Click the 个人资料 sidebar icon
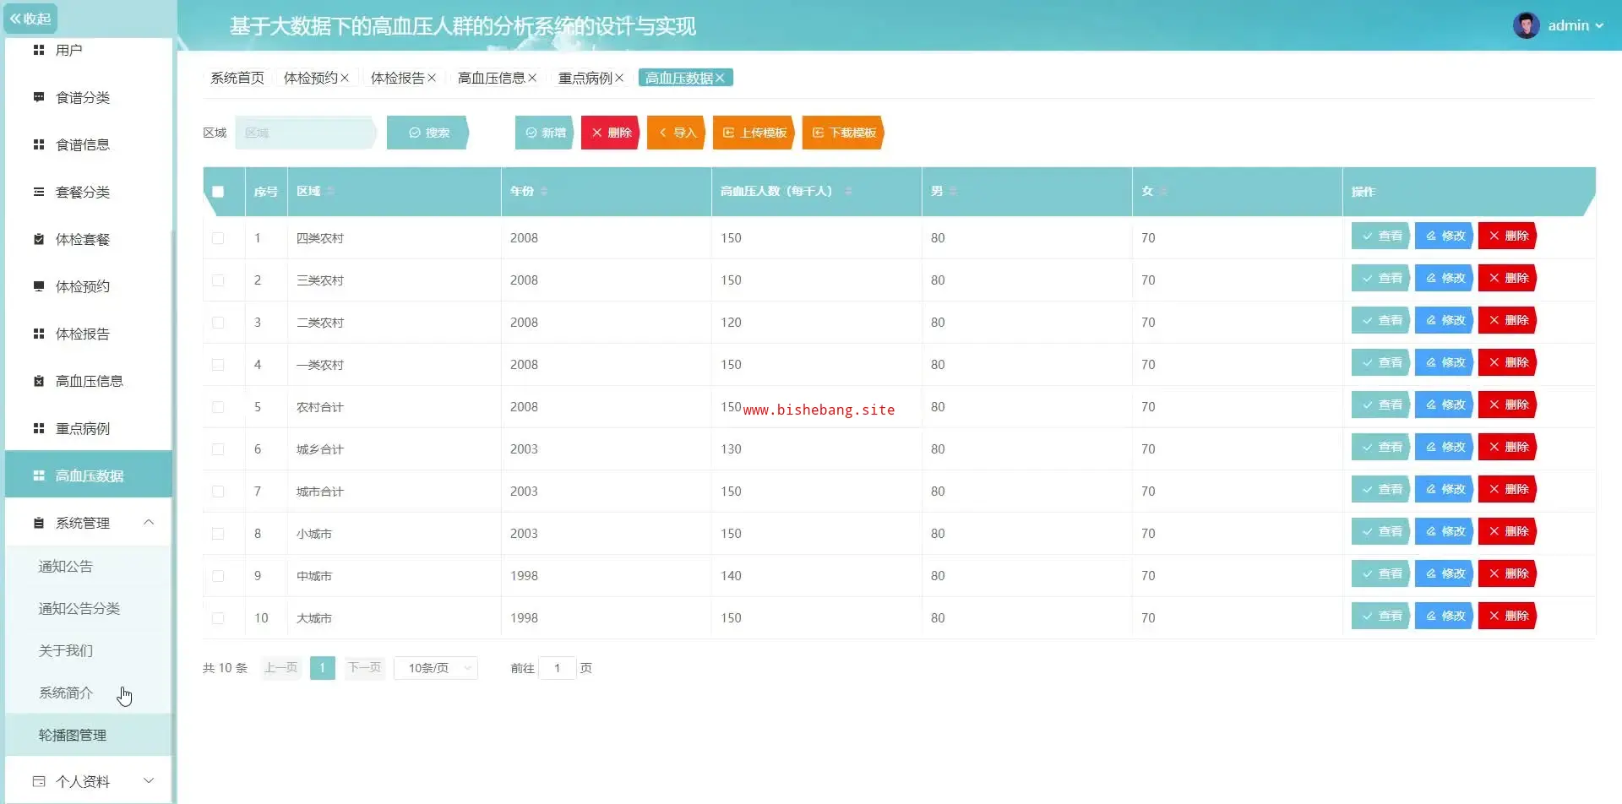 [39, 781]
